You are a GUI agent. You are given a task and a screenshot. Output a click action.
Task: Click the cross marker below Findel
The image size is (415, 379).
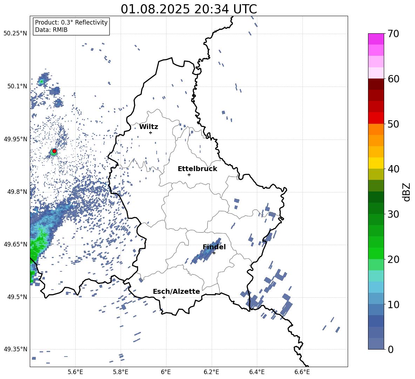pyautogui.click(x=214, y=253)
